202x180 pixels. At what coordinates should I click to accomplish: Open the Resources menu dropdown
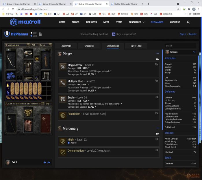(136, 22)
